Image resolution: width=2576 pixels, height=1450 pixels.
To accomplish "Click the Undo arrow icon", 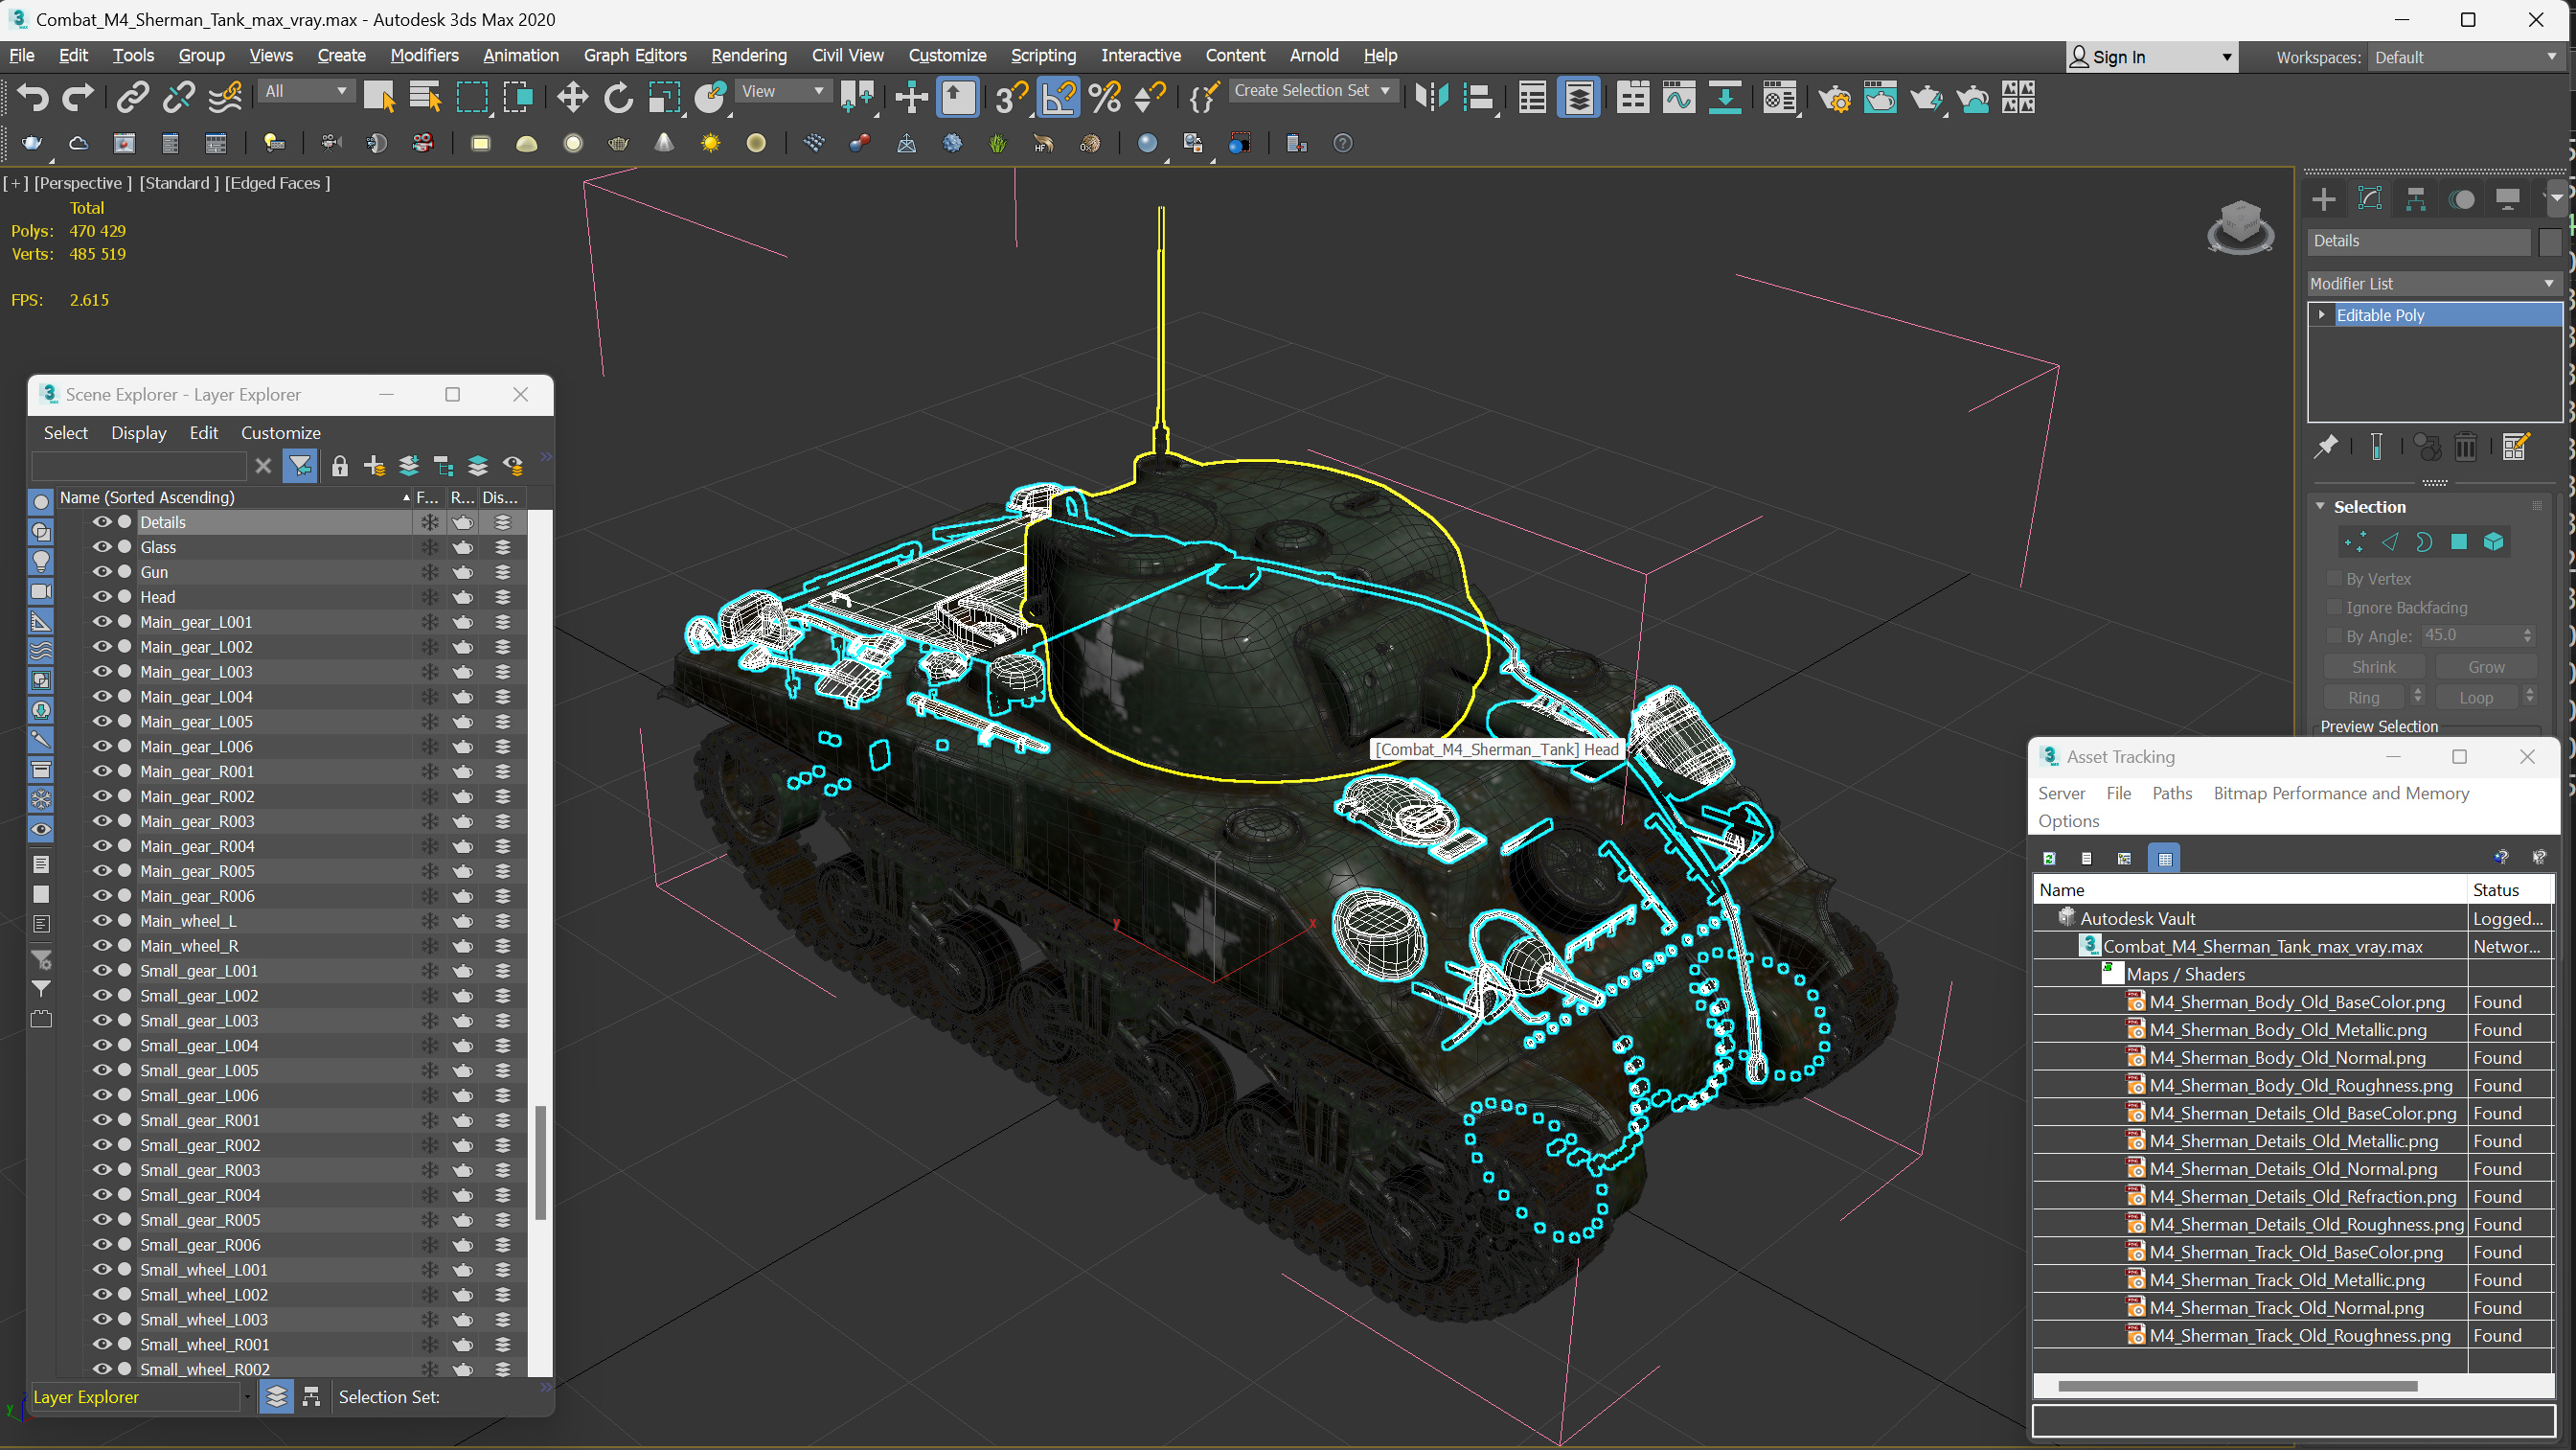I will point(33,97).
